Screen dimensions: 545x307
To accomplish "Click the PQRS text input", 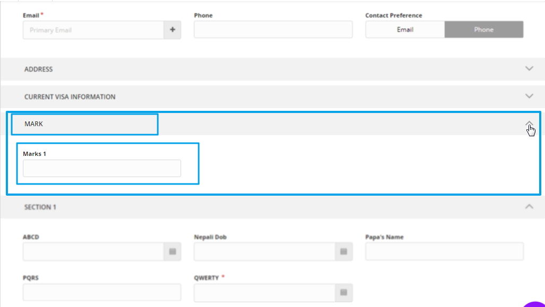I will (x=101, y=293).
